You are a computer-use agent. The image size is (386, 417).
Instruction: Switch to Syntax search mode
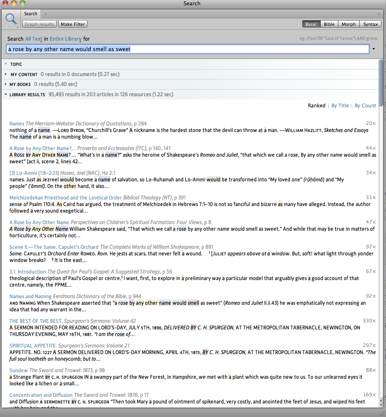(370, 24)
